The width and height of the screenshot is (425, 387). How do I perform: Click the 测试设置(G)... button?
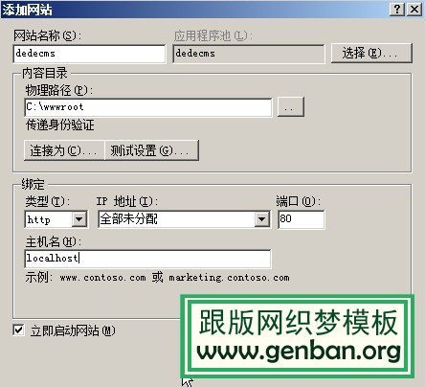(x=151, y=150)
